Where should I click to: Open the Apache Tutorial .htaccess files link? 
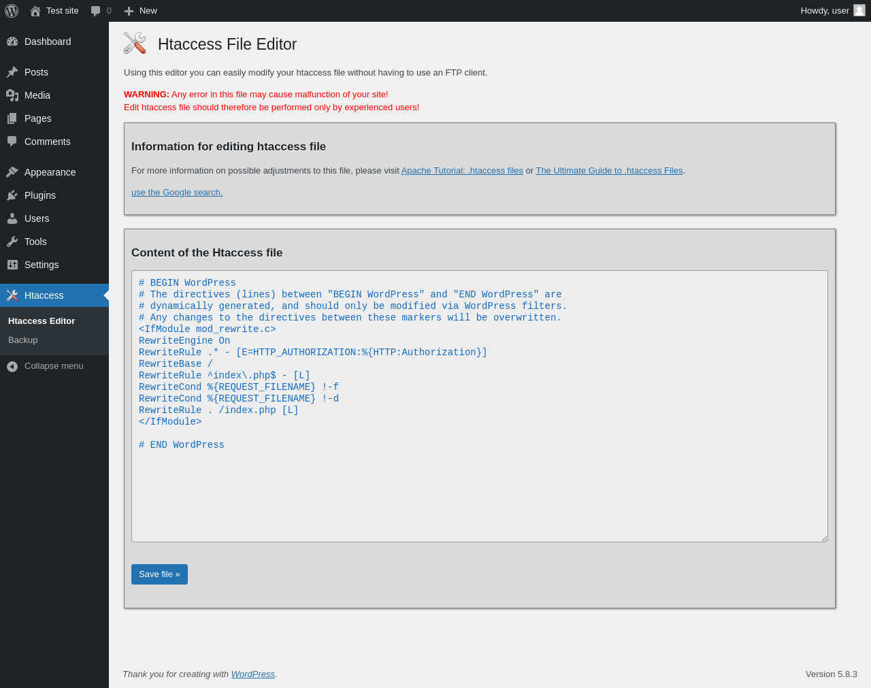[462, 171]
